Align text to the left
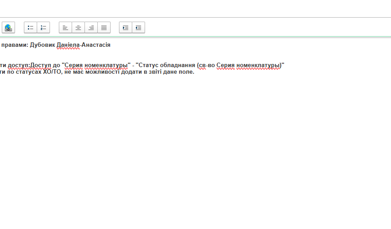This screenshot has width=391, height=229. point(65,28)
